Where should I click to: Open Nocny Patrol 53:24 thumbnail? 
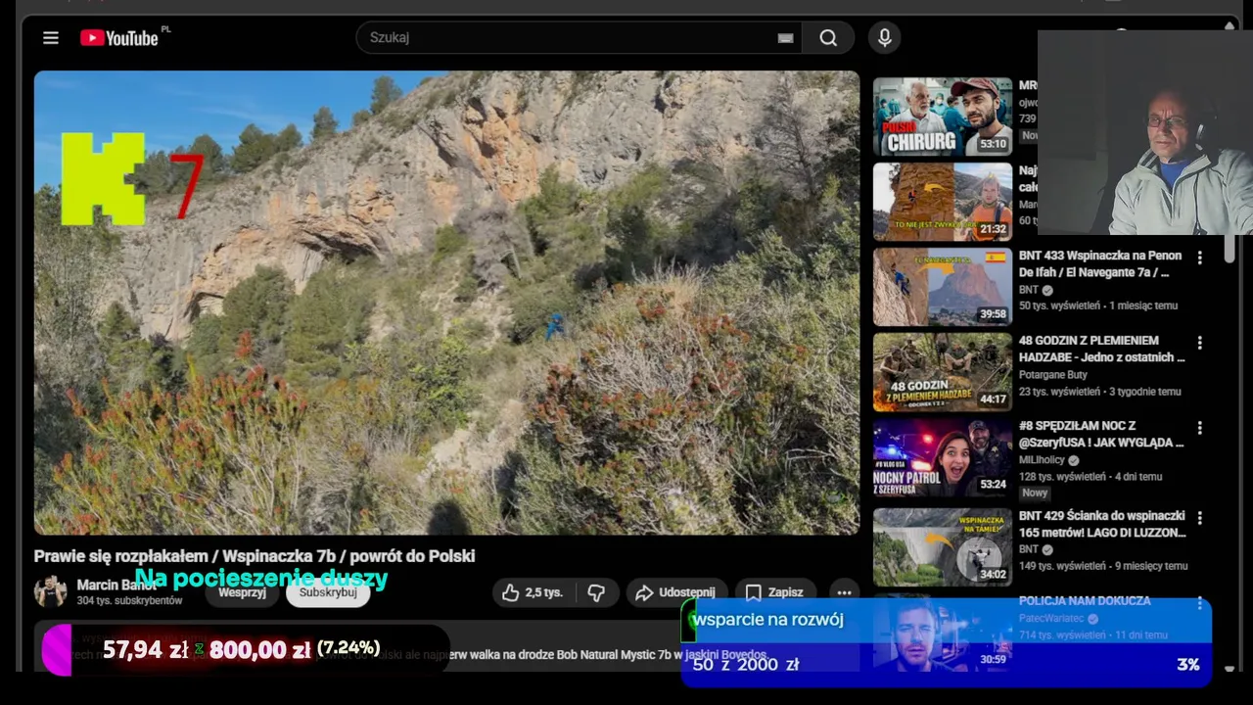943,457
